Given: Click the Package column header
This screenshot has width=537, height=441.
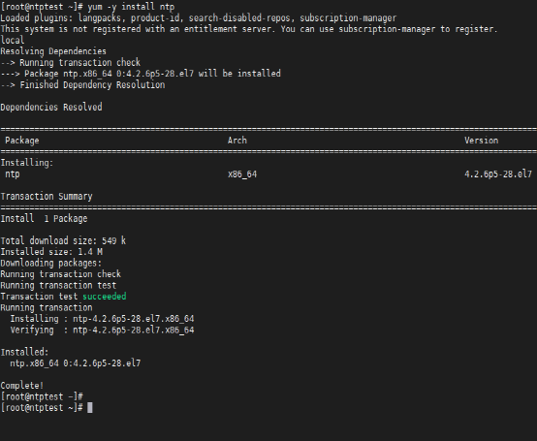Looking at the screenshot, I should coord(22,141).
